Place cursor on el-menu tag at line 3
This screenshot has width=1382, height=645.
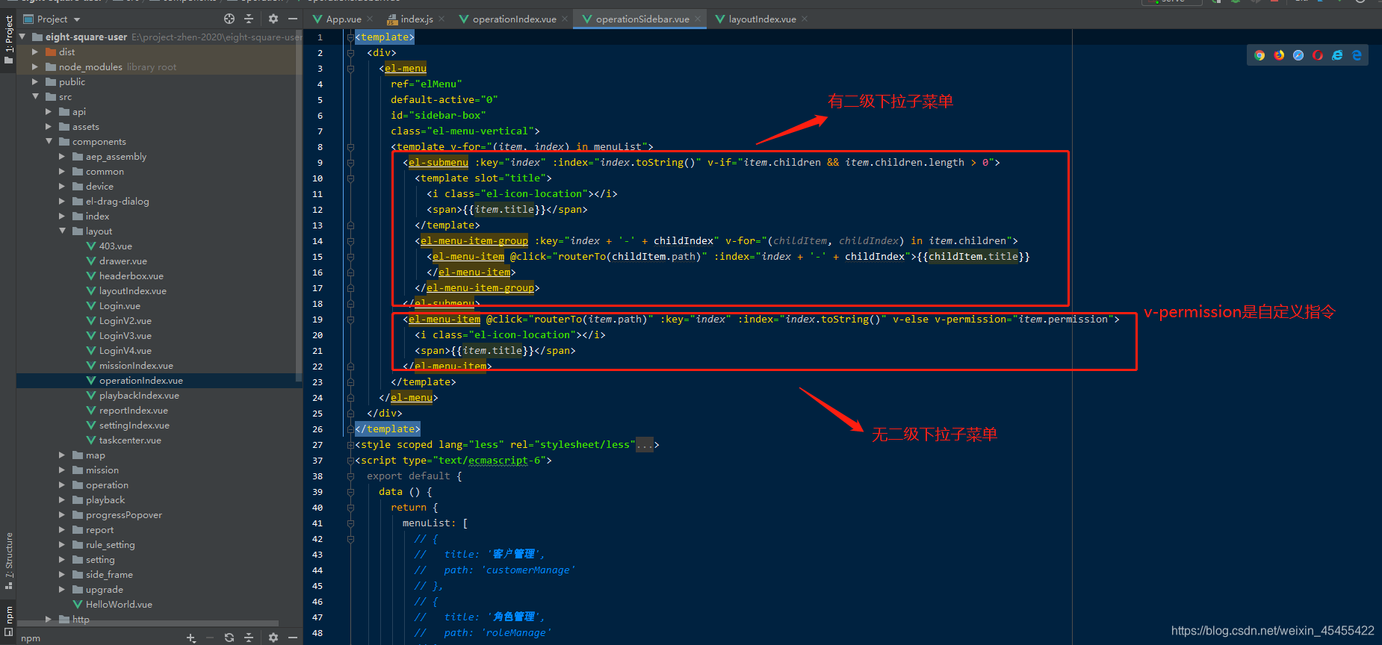[x=406, y=68]
